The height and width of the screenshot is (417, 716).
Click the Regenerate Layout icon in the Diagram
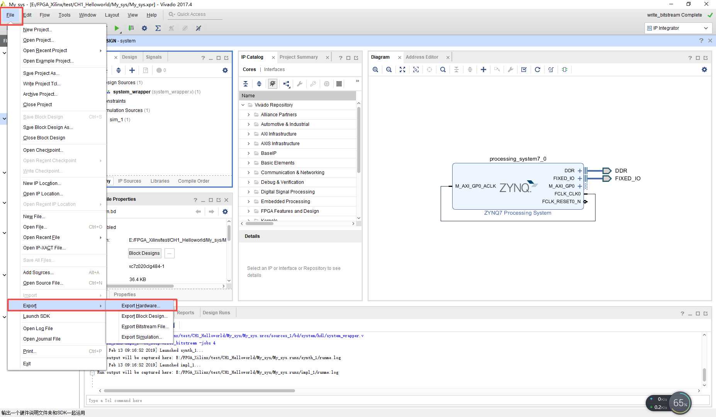click(538, 69)
